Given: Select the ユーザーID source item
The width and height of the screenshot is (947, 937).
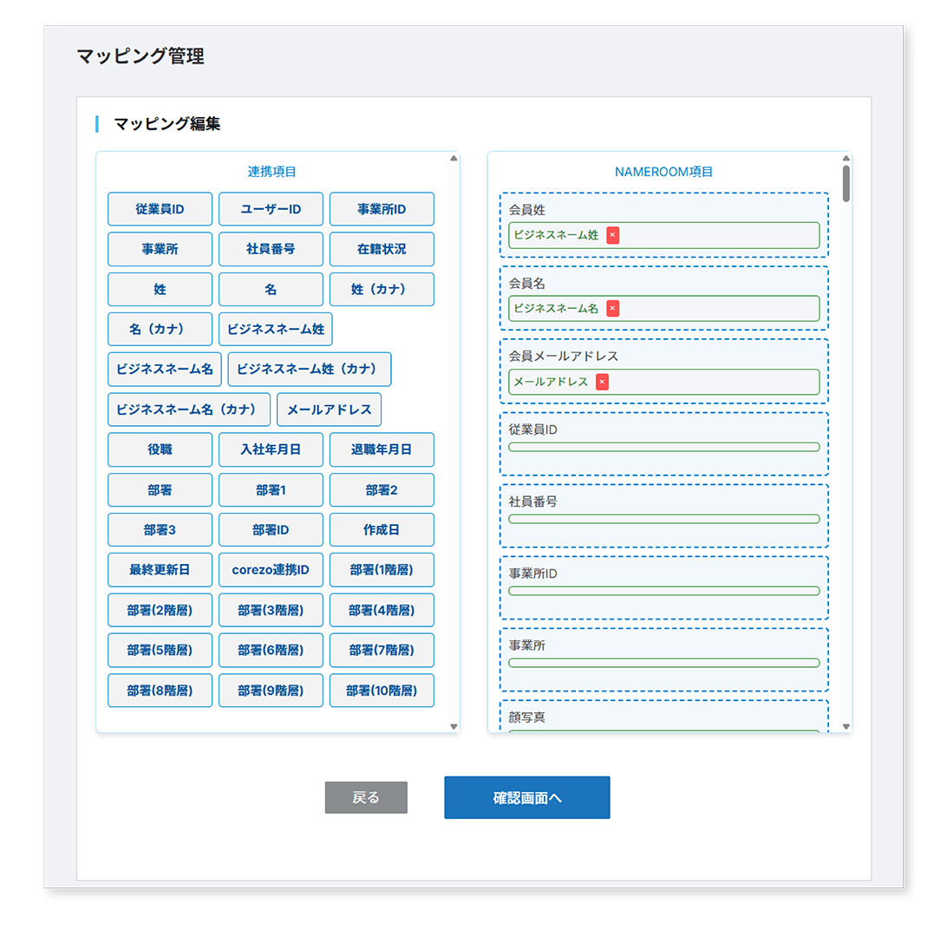Looking at the screenshot, I should pos(271,209).
